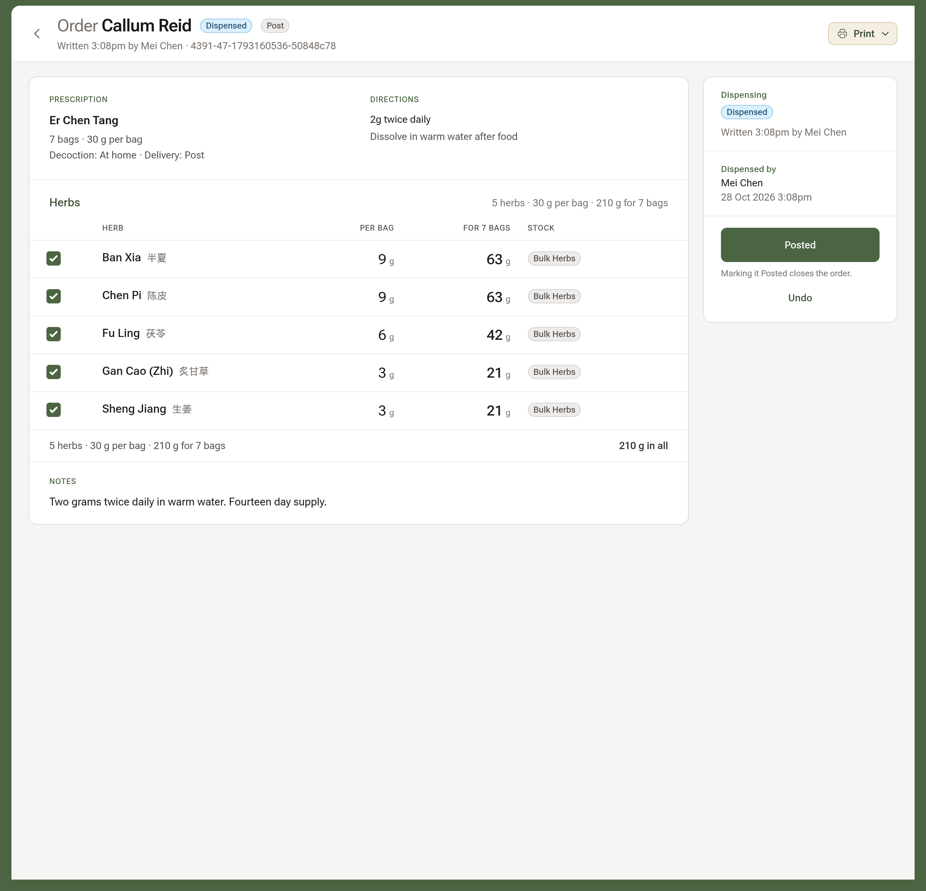
Task: Click the Chen Pi herb name
Action: point(121,295)
